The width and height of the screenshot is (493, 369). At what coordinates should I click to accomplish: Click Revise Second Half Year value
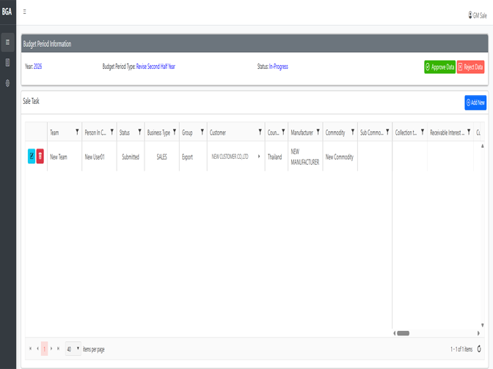(x=156, y=66)
